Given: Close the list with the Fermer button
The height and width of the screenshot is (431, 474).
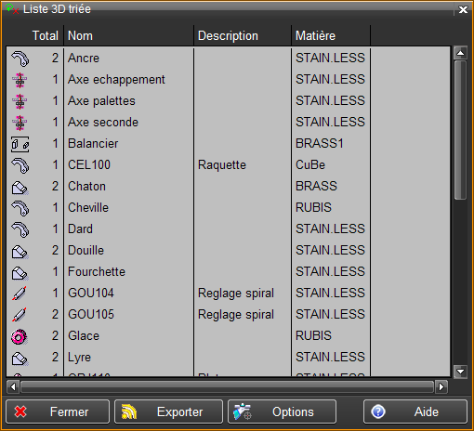Looking at the screenshot, I should (58, 411).
